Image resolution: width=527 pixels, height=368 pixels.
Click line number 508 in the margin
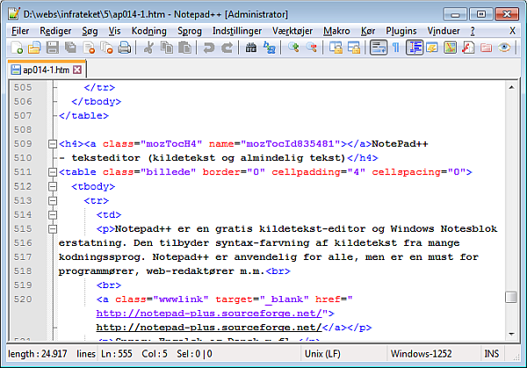coord(23,130)
